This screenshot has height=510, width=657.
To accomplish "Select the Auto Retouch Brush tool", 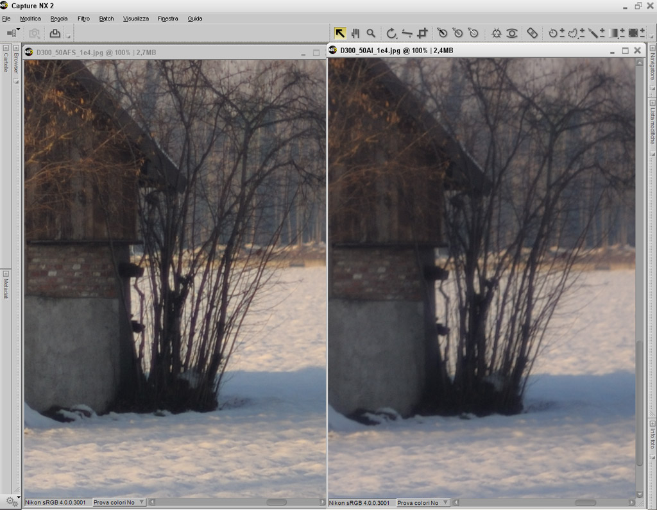I will point(532,33).
